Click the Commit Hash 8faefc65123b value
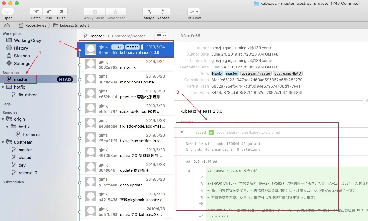 click(257, 80)
